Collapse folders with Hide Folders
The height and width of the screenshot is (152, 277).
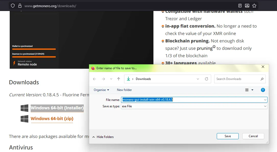(x=103, y=137)
